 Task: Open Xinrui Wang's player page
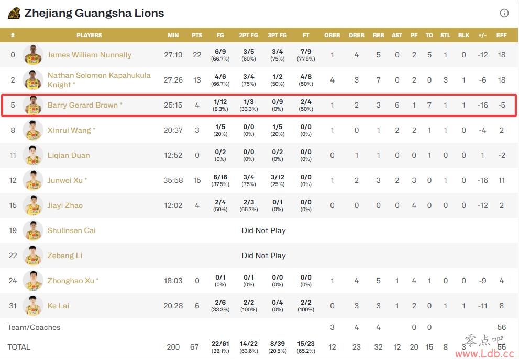[69, 130]
